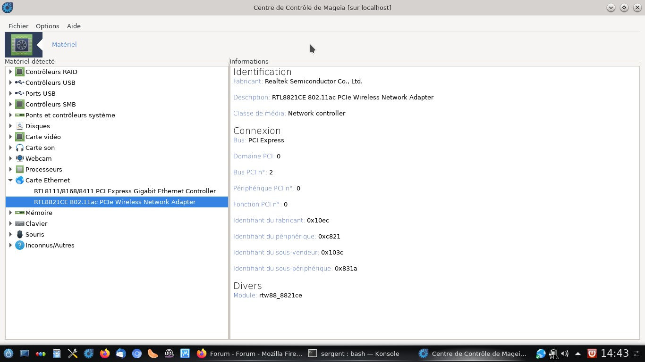Image resolution: width=645 pixels, height=362 pixels.
Task: Open the Aide menu
Action: pyautogui.click(x=74, y=26)
